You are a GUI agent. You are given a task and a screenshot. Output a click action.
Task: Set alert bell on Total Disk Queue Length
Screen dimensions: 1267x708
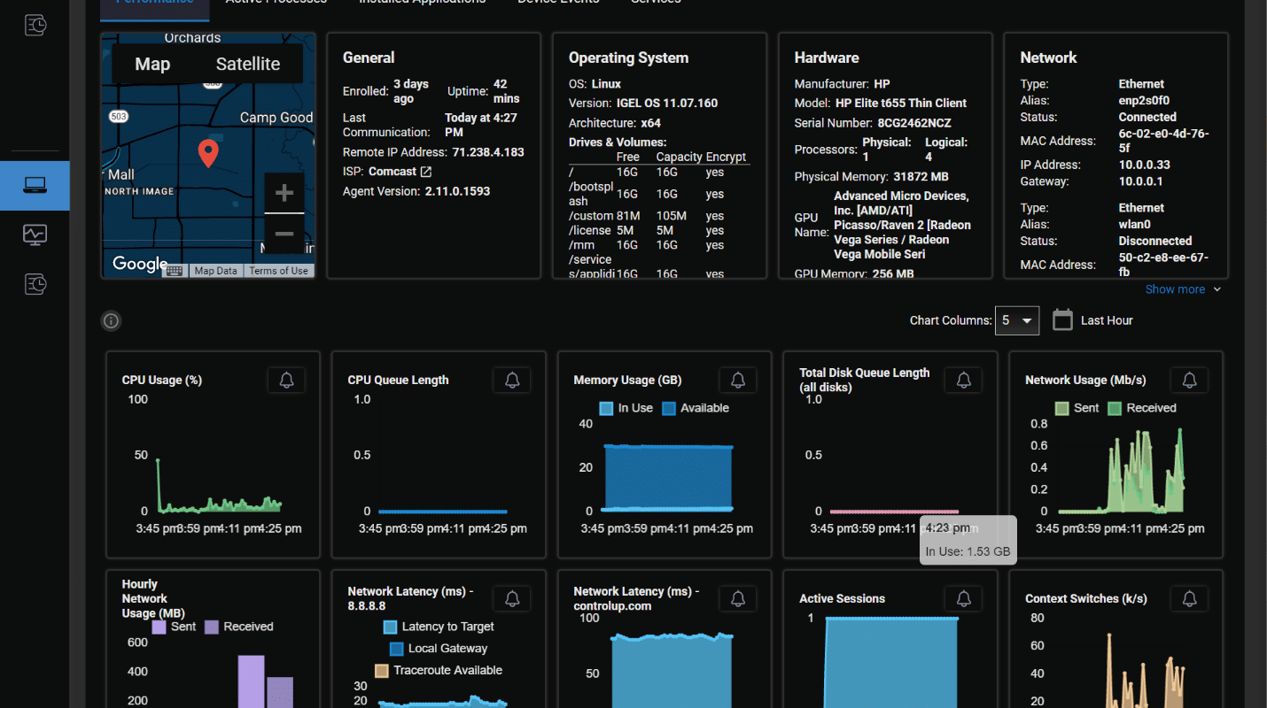coord(964,380)
